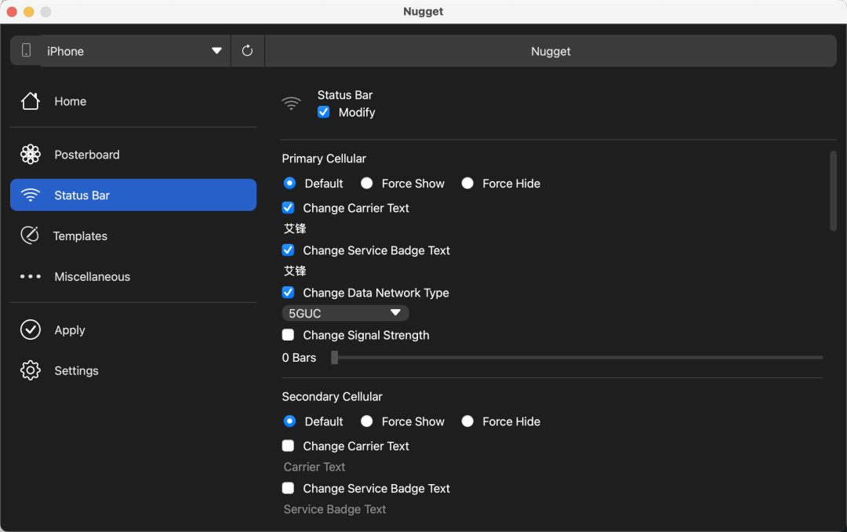847x532 pixels.
Task: Uncheck Change Data Network Type
Action: 288,293
